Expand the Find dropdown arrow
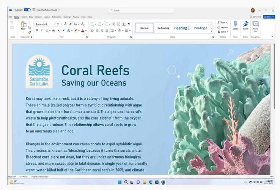Screen dimensions: 280x190 (x=227, y=23)
